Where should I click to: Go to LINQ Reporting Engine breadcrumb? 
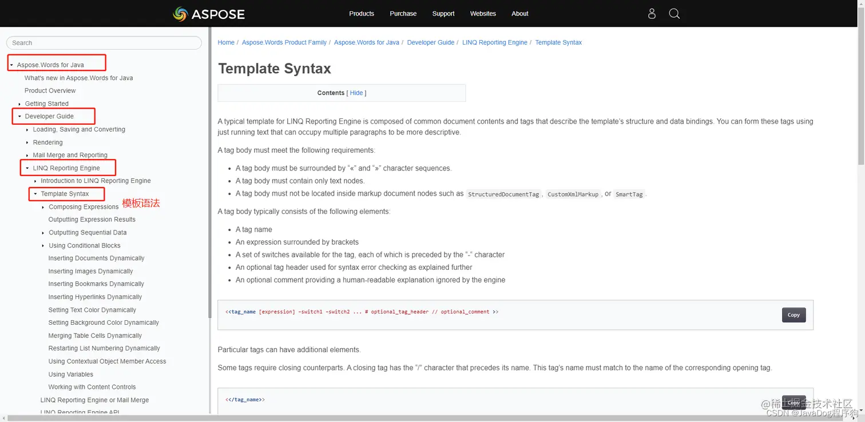click(x=495, y=42)
